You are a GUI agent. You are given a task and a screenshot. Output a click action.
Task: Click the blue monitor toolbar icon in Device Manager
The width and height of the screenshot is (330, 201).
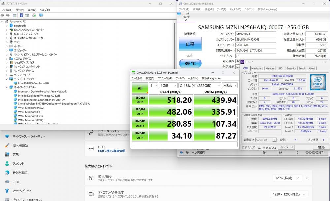point(41,15)
